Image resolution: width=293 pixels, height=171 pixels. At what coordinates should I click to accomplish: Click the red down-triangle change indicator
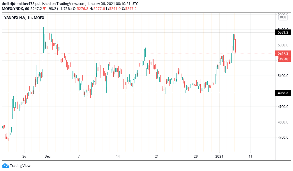coord(44,9)
